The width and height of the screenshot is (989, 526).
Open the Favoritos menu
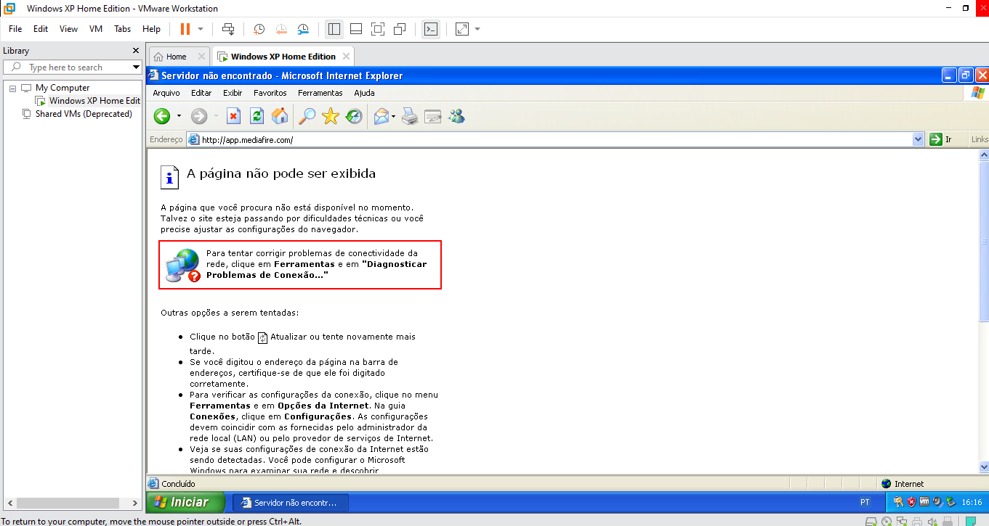(x=270, y=93)
